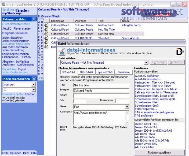Click the Kommentar scrollbar up arrow
Screen dimensions: 189x156
(x=127, y=113)
